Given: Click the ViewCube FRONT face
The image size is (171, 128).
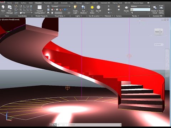Looking at the screenshot, I should [157, 32].
